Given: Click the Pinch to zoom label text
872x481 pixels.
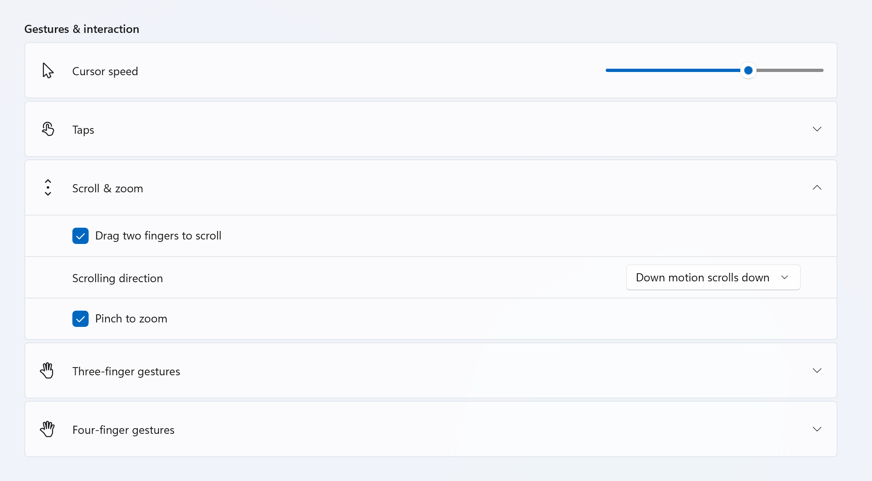Looking at the screenshot, I should tap(131, 319).
